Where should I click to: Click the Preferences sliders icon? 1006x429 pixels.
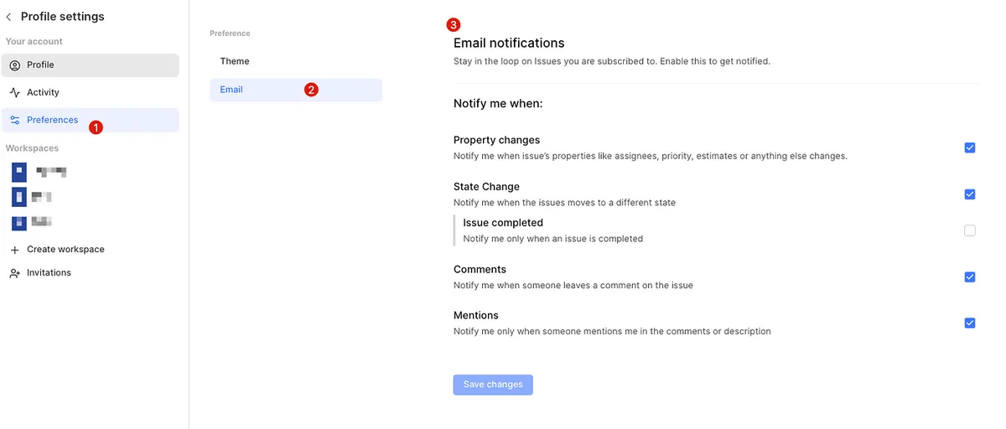[15, 121]
